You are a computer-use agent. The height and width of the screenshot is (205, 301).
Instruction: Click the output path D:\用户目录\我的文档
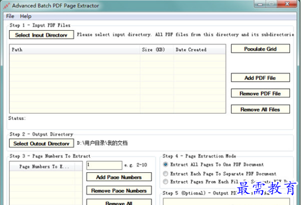click(x=102, y=143)
